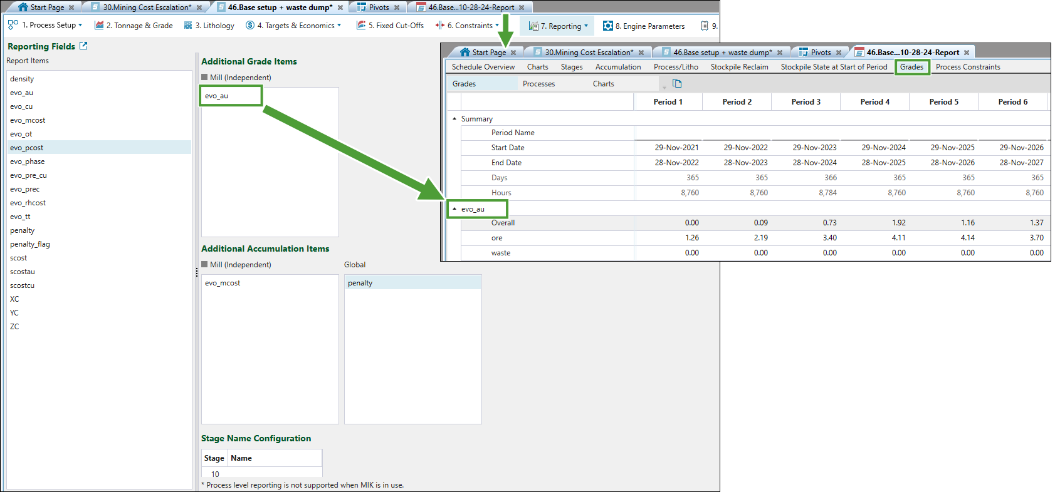1055x492 pixels.
Task: Select ZC in the Report Items list
Action: click(x=99, y=327)
